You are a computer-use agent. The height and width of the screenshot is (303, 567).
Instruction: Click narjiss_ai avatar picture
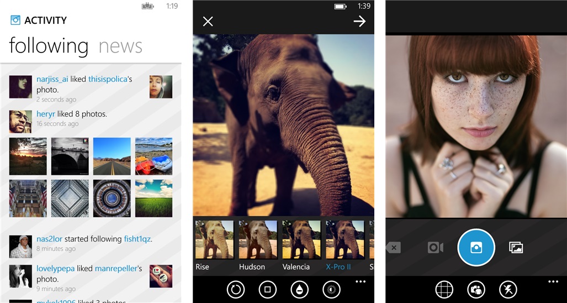click(20, 87)
